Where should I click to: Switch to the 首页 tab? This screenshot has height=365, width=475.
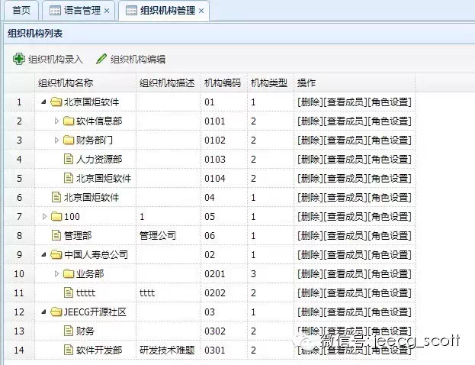[21, 11]
